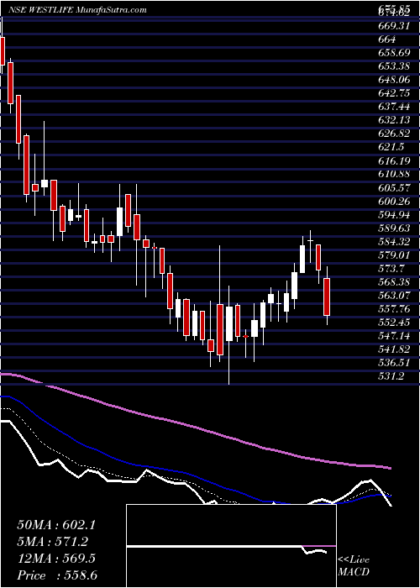This screenshot has width=420, height=588.
Task: Click the 5MA : 571.2 readout
Action: (53, 542)
